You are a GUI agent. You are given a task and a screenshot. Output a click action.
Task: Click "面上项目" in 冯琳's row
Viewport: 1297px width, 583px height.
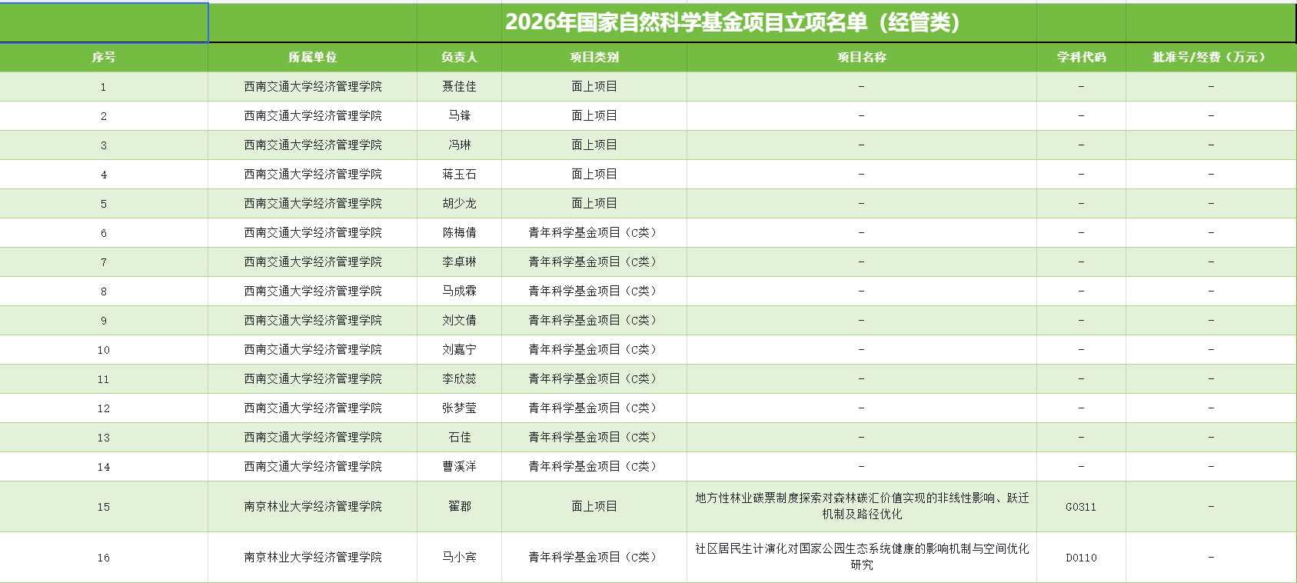pyautogui.click(x=594, y=145)
